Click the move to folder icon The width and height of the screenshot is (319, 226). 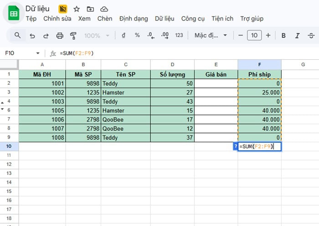[90, 9]
